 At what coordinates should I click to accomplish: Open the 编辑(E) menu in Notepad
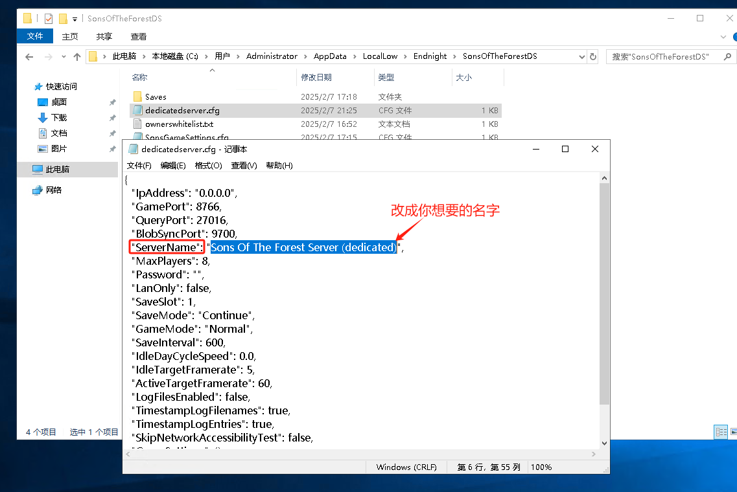[x=173, y=165]
